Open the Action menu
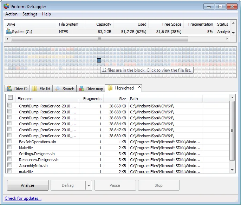The height and width of the screenshot is (205, 241). tap(11, 14)
